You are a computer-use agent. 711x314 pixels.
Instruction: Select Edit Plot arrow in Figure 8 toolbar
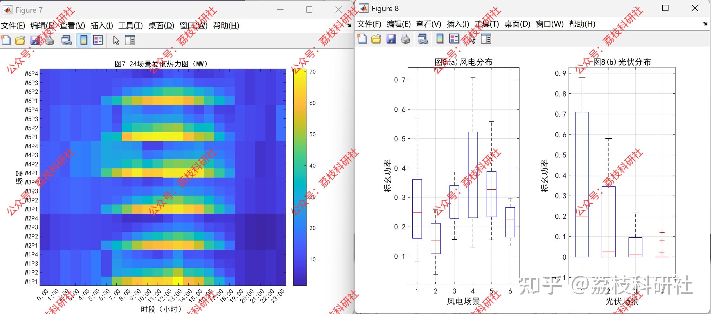472,39
